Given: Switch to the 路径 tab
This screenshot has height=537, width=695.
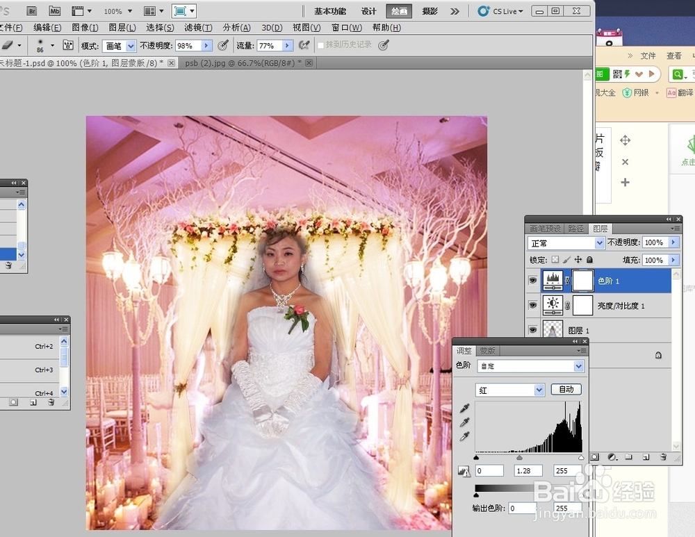Looking at the screenshot, I should click(x=575, y=229).
